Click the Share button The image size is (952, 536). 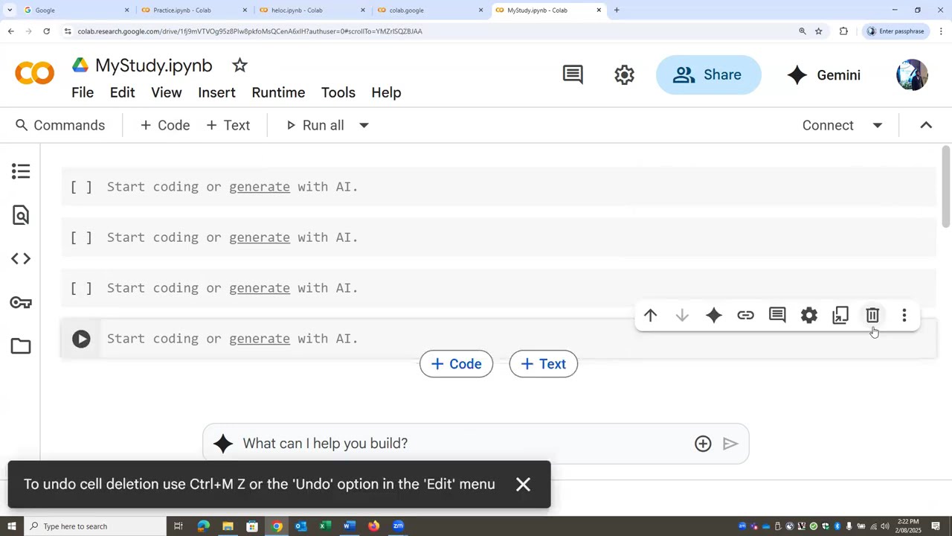pos(708,75)
